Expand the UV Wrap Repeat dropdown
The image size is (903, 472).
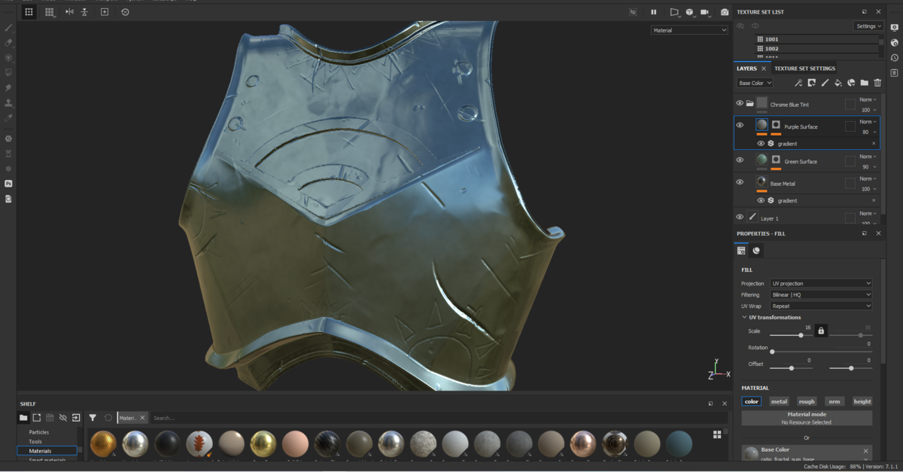tap(821, 306)
